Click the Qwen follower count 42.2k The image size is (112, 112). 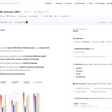[x=47, y=12]
